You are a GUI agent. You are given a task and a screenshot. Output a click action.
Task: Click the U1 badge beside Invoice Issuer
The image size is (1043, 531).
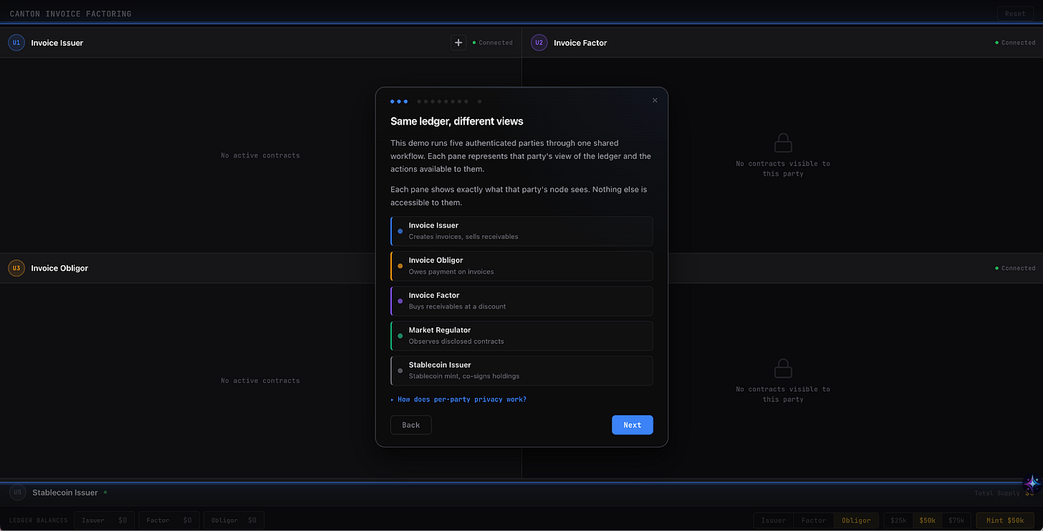(x=16, y=43)
